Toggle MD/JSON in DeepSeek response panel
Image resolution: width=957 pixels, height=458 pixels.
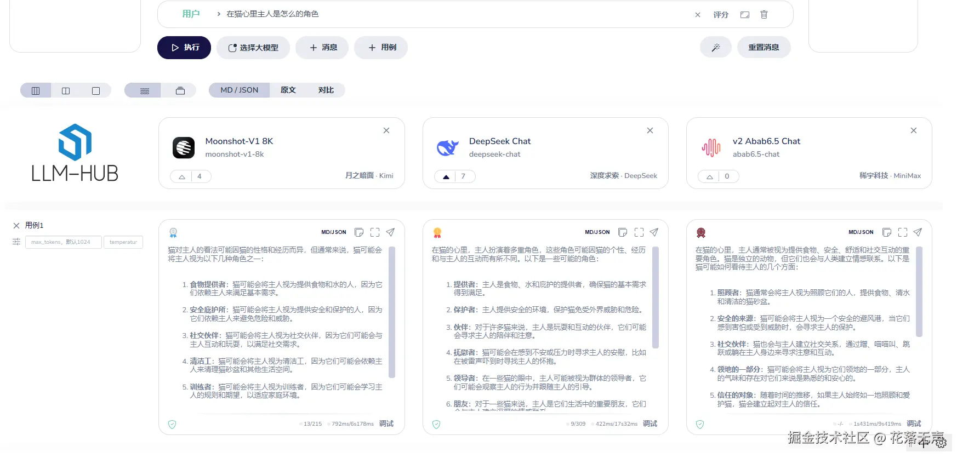[x=597, y=232]
